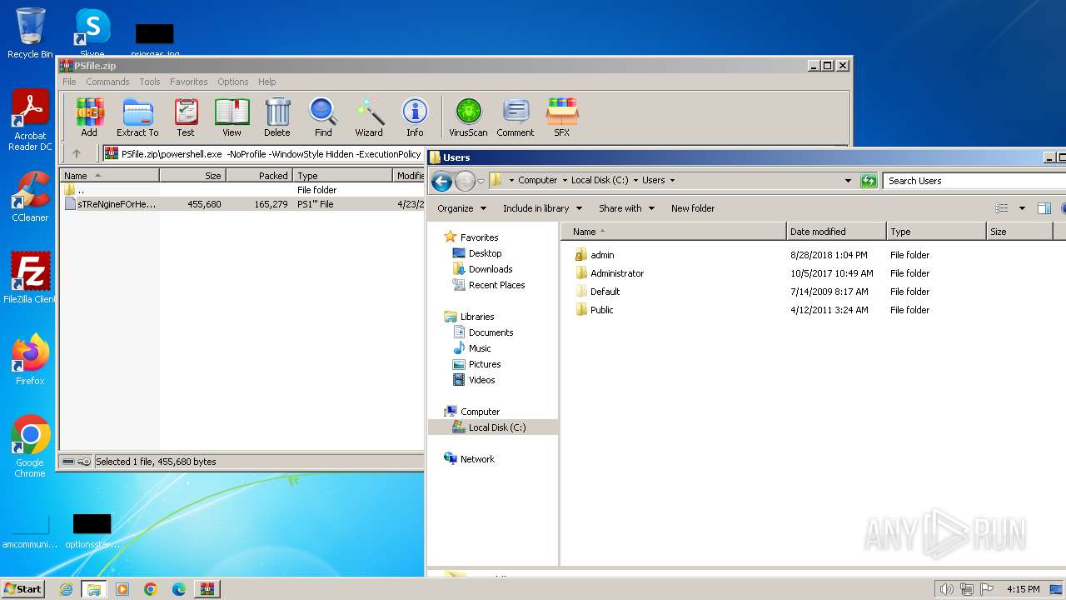Show archive Info

(x=415, y=117)
